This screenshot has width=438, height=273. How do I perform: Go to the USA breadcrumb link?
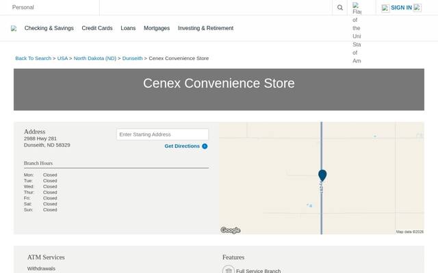pyautogui.click(x=62, y=58)
